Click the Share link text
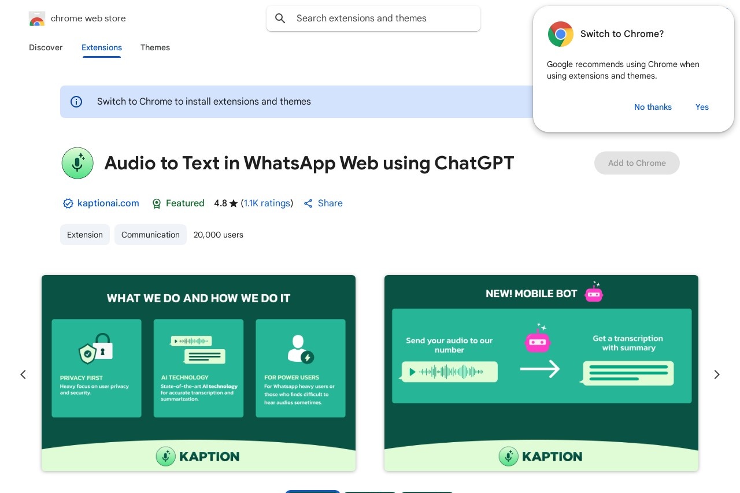This screenshot has height=493, width=740. click(x=330, y=203)
